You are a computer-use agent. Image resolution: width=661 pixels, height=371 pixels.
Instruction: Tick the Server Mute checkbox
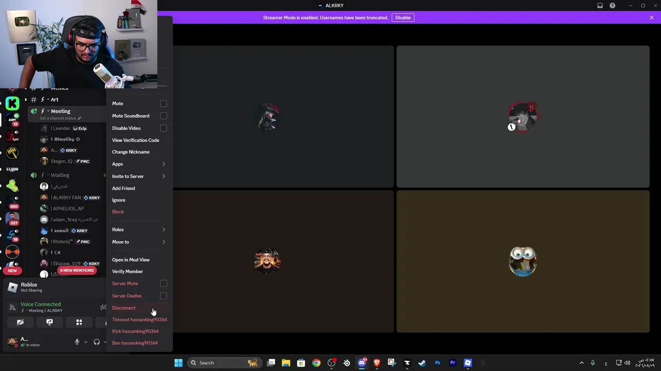(x=163, y=283)
